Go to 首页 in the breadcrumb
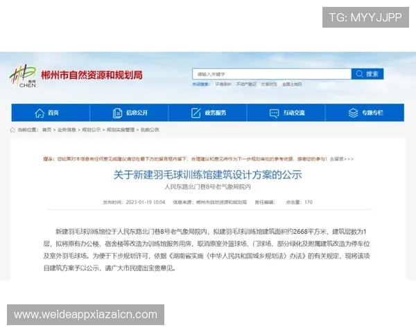The width and height of the screenshot is (416, 332). pos(47,130)
